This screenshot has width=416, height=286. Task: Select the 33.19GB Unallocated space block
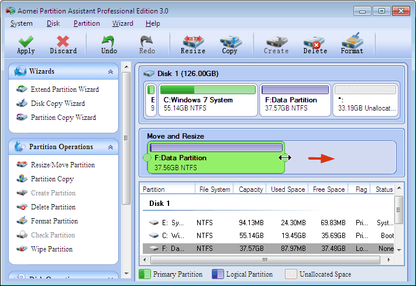[365, 100]
